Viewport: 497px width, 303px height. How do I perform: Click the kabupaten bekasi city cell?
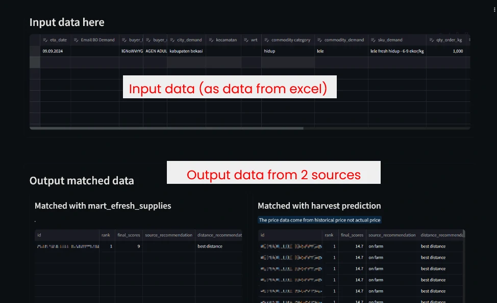pyautogui.click(x=186, y=51)
